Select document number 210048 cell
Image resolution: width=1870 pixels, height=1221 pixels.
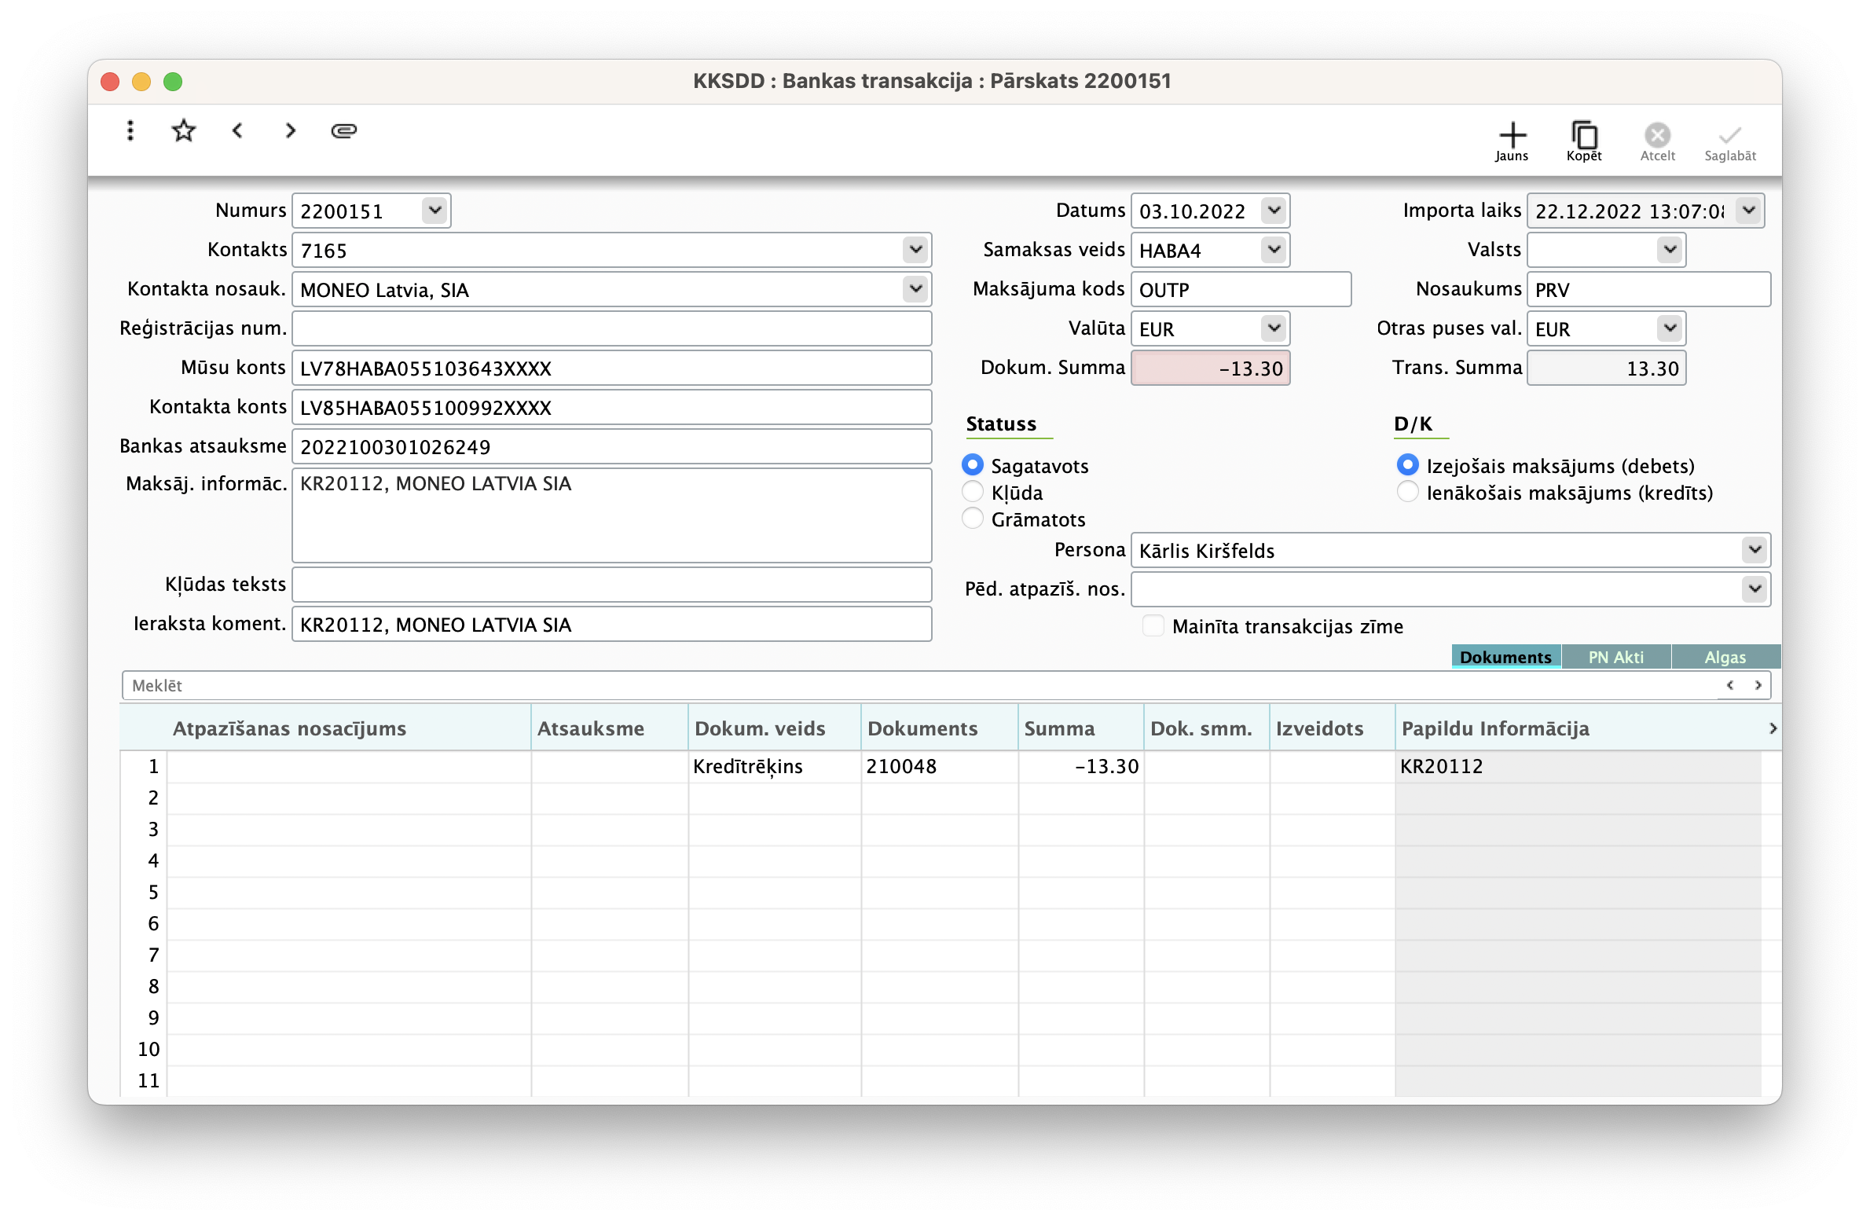(940, 766)
